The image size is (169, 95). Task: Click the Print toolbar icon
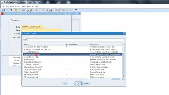tap(27, 10)
